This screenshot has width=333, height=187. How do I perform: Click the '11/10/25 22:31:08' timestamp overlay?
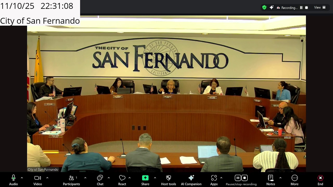[37, 6]
